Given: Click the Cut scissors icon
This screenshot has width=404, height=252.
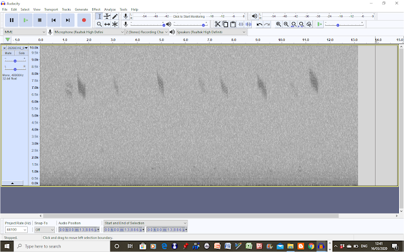Looking at the screenshot, I should pyautogui.click(x=217, y=24).
